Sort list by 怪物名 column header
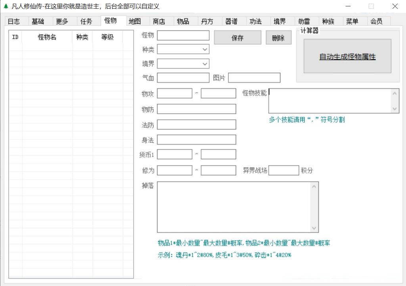This screenshot has height=286, width=406. tap(47, 37)
